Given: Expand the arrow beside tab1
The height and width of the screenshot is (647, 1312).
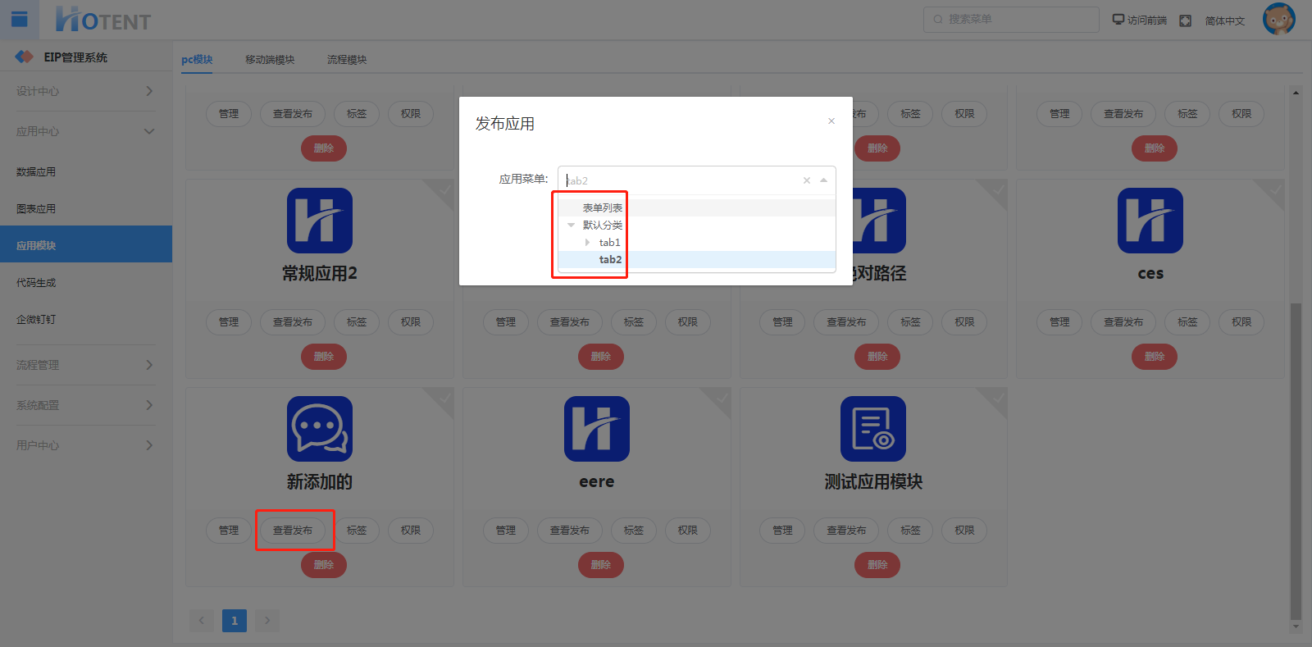Looking at the screenshot, I should point(587,242).
